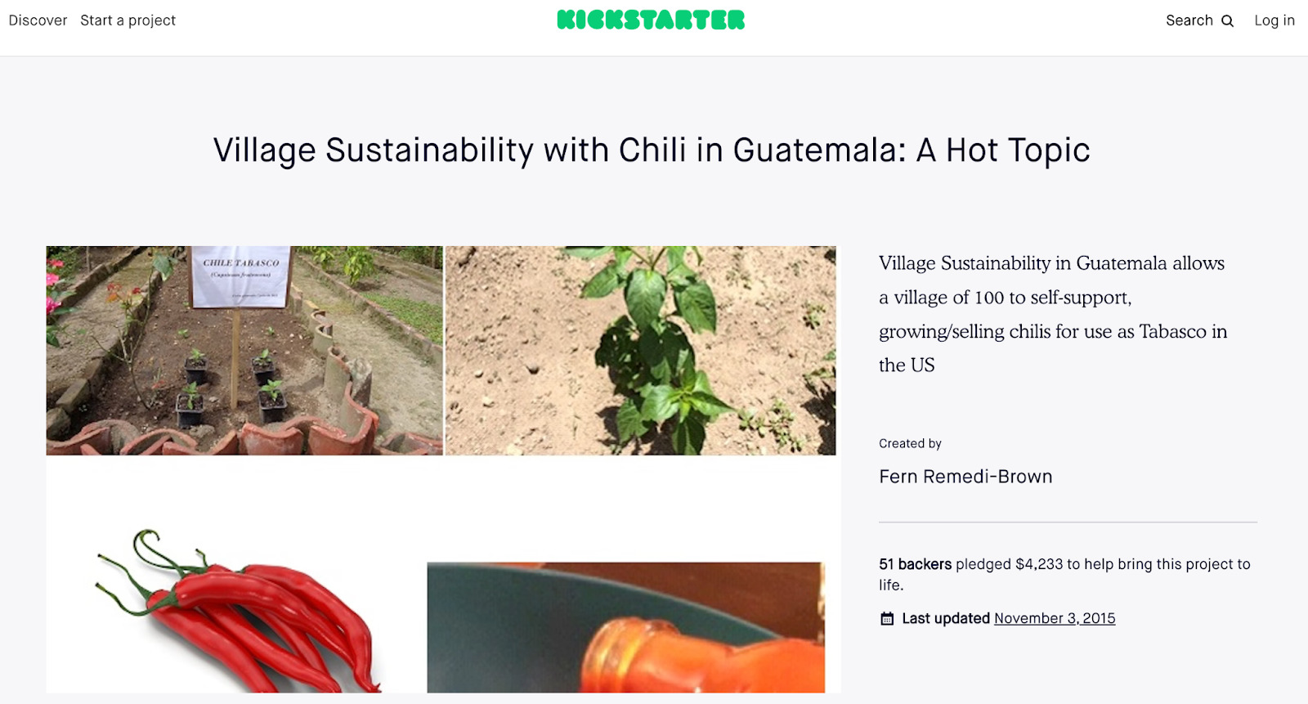Click the Created by label
Screen dimensions: 1308x704
(910, 444)
